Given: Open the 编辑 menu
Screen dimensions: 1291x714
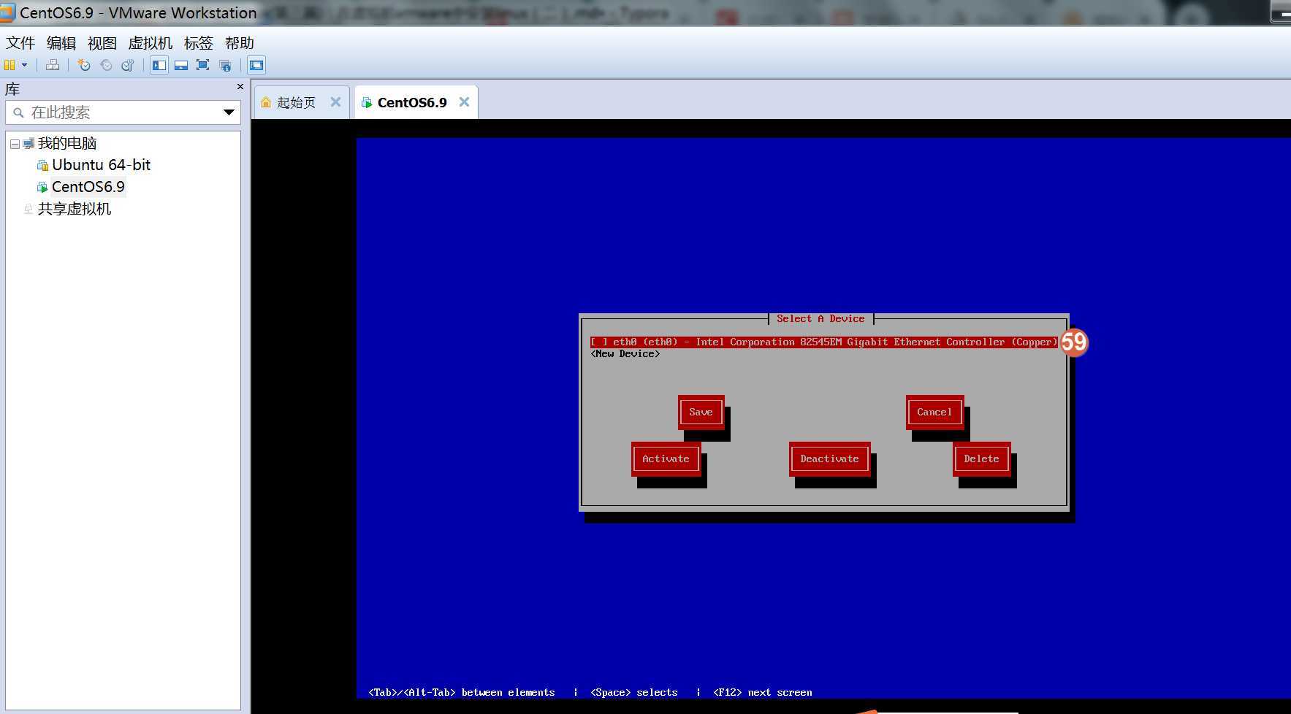Looking at the screenshot, I should point(61,43).
